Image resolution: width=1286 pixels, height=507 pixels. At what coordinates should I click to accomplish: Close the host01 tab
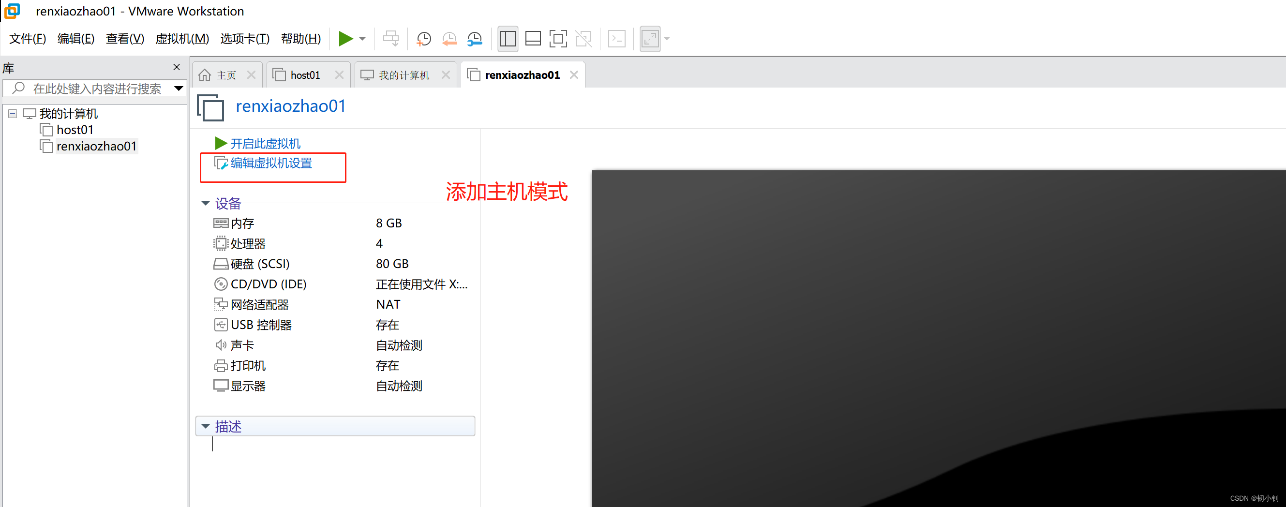point(339,75)
